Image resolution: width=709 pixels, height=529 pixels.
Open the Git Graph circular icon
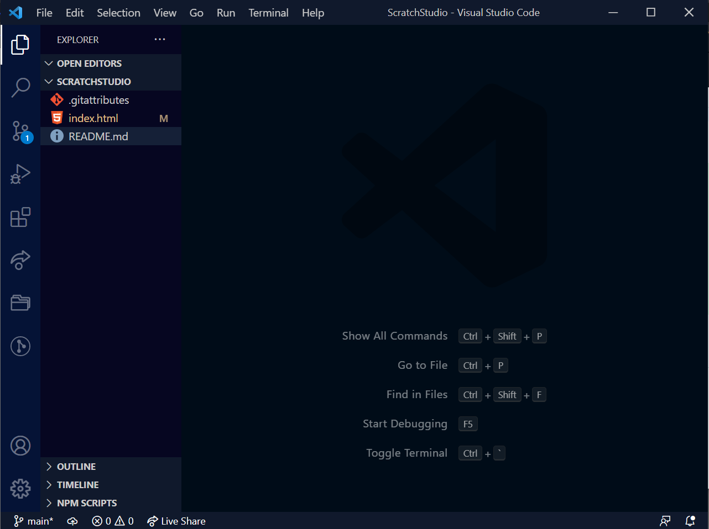coord(20,346)
